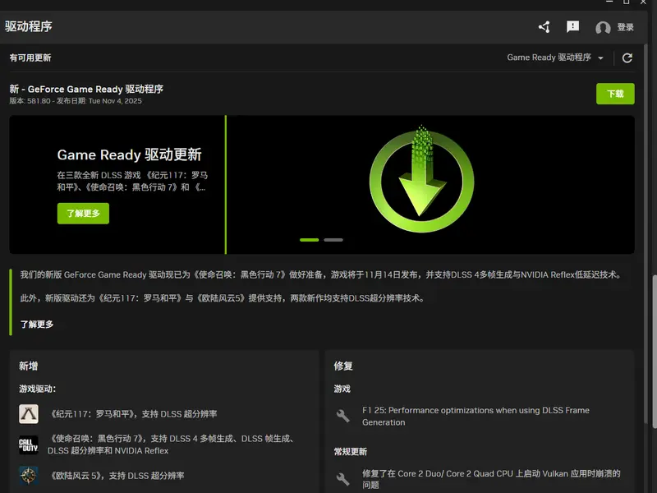This screenshot has height=493, width=657.
Task: Click the Call of Duty game icon
Action: [27, 445]
